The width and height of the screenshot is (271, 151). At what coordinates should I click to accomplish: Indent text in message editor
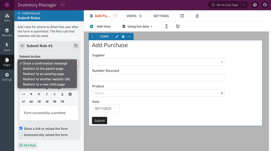(62, 102)
